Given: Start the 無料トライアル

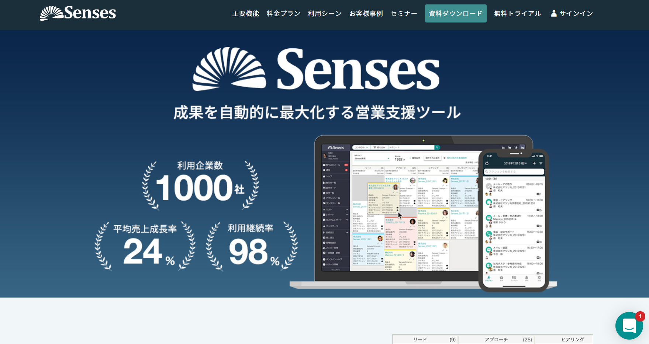Looking at the screenshot, I should (517, 14).
